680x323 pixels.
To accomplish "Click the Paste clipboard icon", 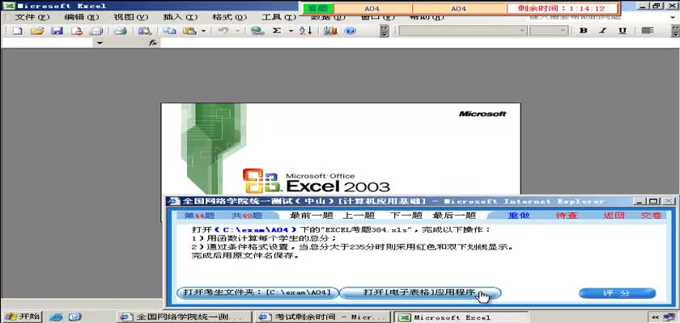I will point(189,31).
